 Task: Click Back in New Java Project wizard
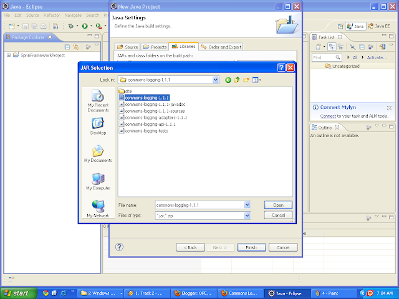190,247
